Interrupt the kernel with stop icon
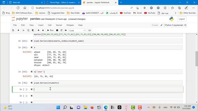 [x=57, y=30]
